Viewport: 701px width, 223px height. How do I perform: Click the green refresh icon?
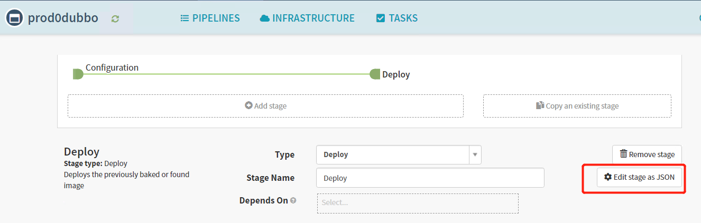pyautogui.click(x=115, y=19)
